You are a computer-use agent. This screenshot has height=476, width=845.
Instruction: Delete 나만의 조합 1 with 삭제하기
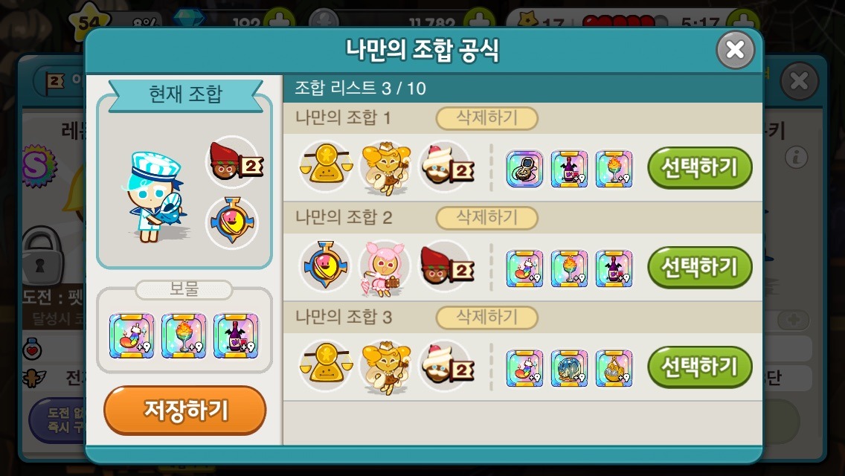(x=486, y=118)
